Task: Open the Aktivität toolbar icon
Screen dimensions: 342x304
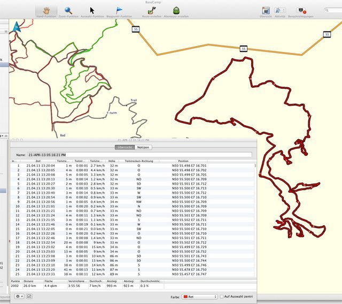Action: click(x=279, y=11)
